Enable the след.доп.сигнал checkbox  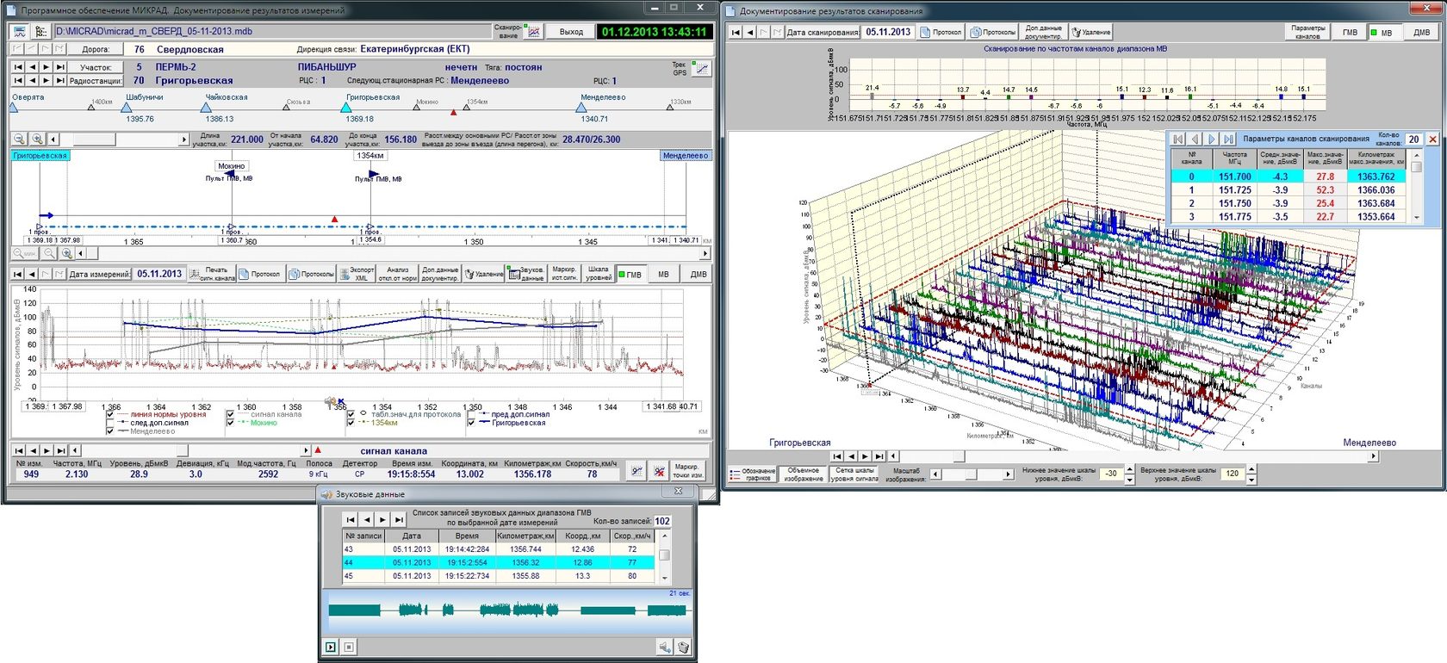pyautogui.click(x=110, y=424)
